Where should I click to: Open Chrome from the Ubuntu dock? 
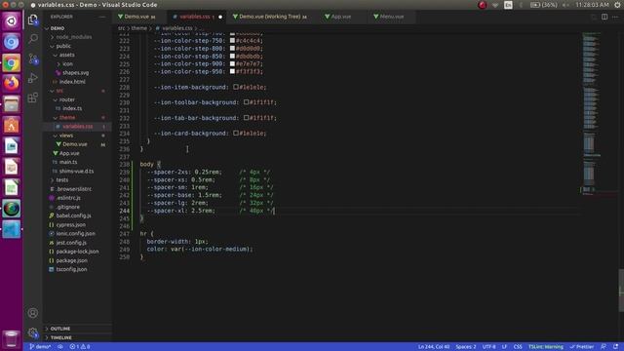11,62
